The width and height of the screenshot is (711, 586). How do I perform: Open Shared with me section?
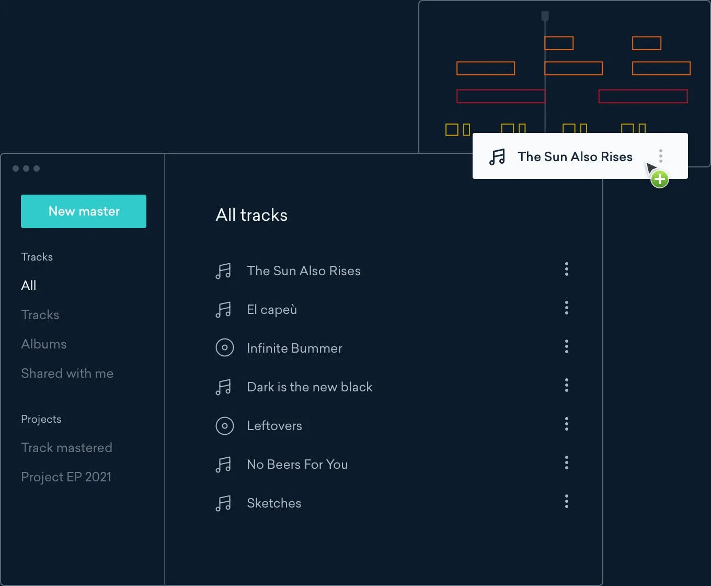(67, 374)
